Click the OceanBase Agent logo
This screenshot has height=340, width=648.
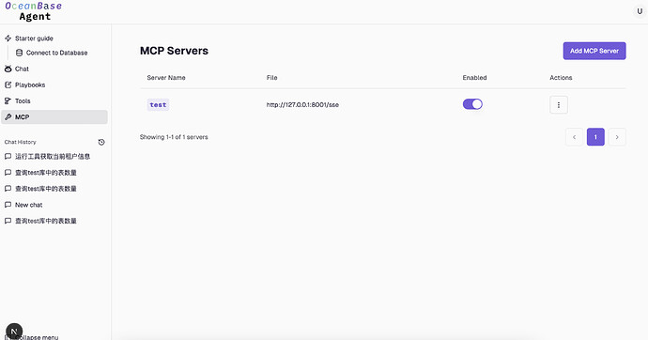(34, 11)
